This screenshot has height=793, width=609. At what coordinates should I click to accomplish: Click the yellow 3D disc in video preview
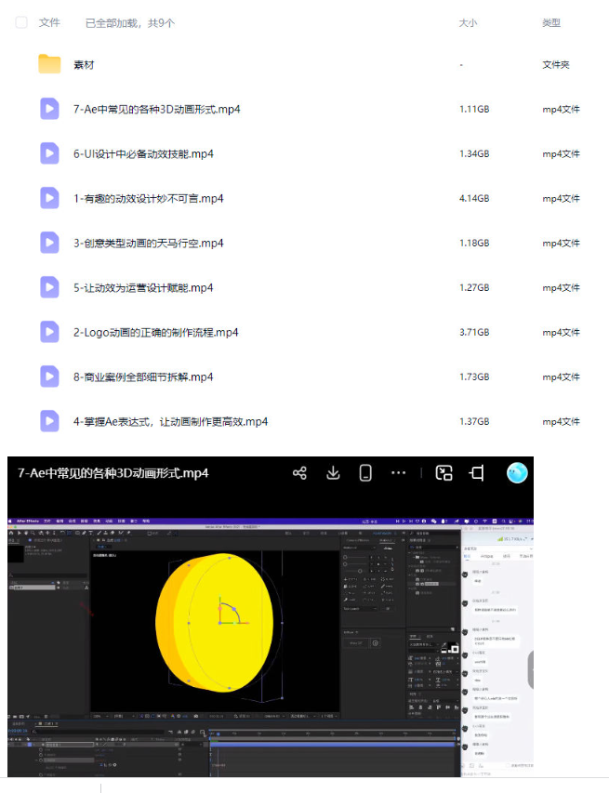coord(215,622)
